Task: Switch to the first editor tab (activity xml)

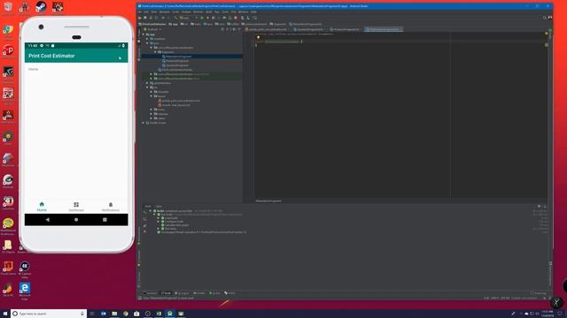Action: [268, 29]
